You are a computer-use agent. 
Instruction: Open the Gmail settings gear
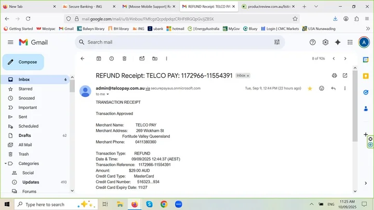pos(326,42)
